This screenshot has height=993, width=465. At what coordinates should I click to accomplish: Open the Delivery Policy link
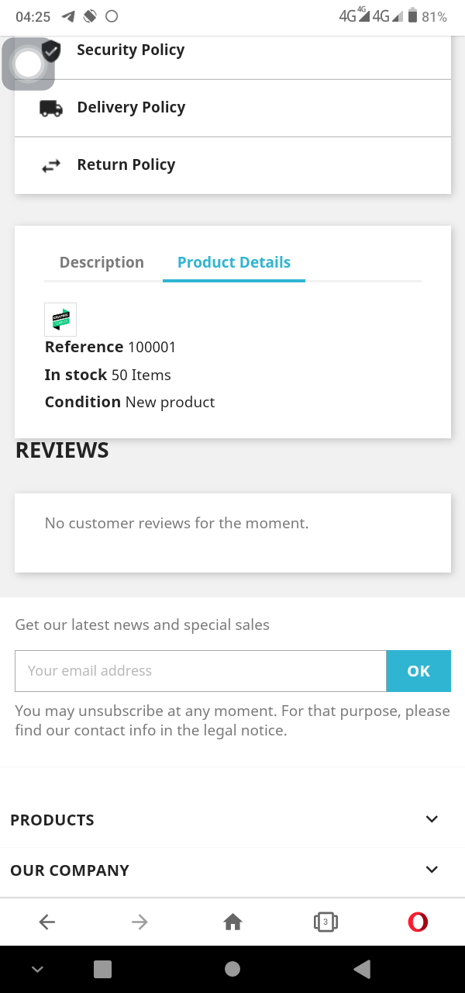pyautogui.click(x=131, y=107)
